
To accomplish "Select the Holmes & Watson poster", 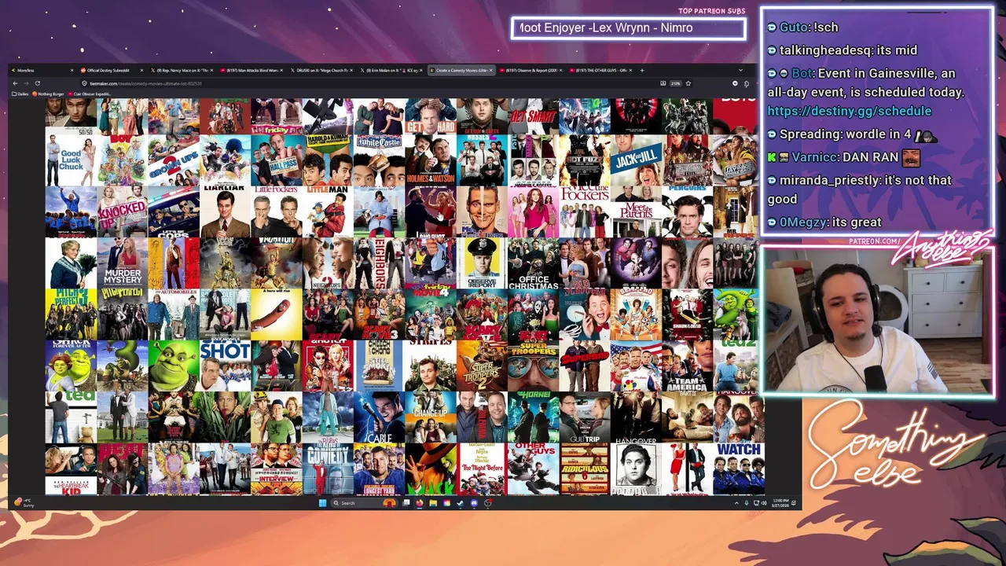I will pyautogui.click(x=431, y=160).
